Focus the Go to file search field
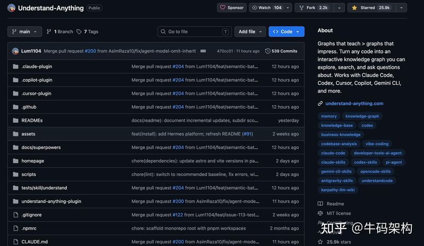This screenshot has height=246, width=424. tap(194, 32)
